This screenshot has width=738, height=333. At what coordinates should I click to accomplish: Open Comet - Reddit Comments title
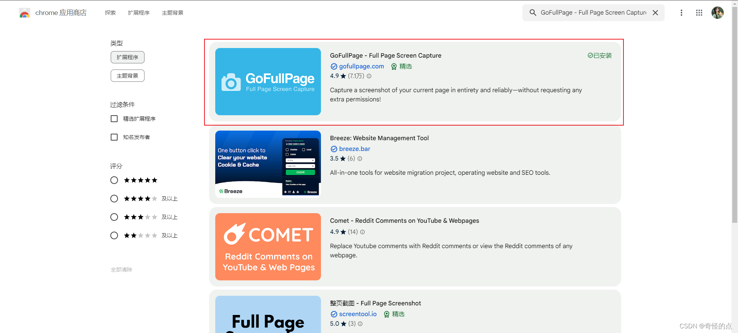pos(404,221)
